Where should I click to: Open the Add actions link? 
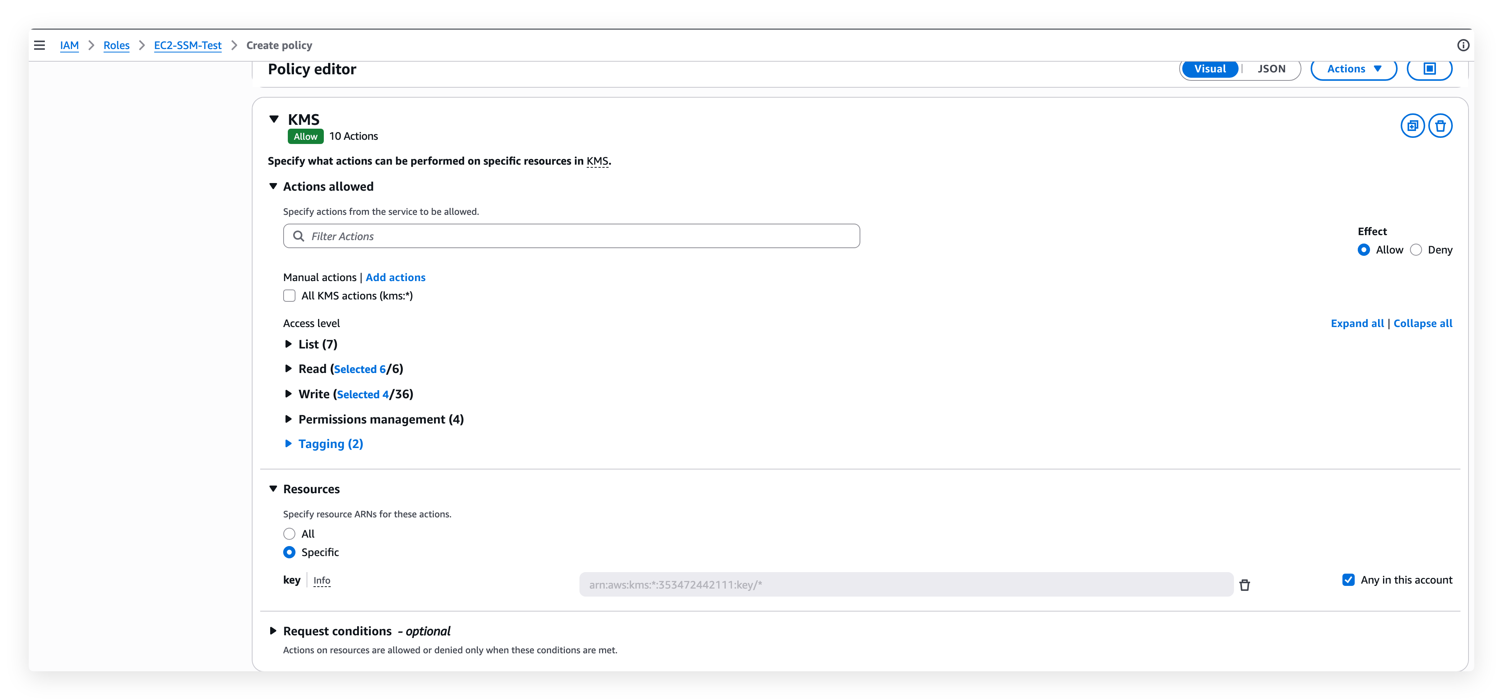pos(395,277)
